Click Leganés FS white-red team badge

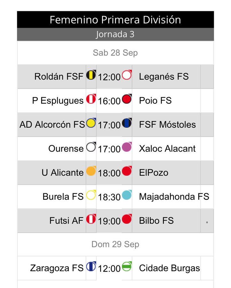coord(127,75)
